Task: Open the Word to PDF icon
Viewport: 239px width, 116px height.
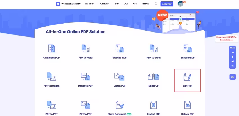Action: click(x=119, y=48)
